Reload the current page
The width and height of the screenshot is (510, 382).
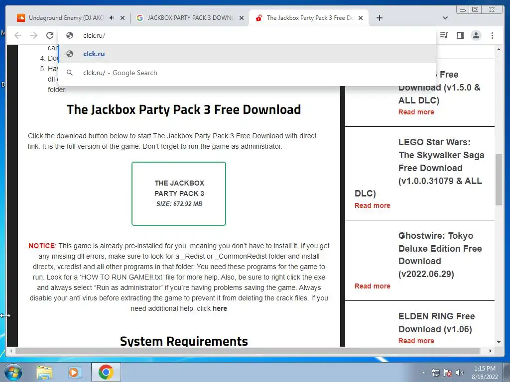[50, 35]
